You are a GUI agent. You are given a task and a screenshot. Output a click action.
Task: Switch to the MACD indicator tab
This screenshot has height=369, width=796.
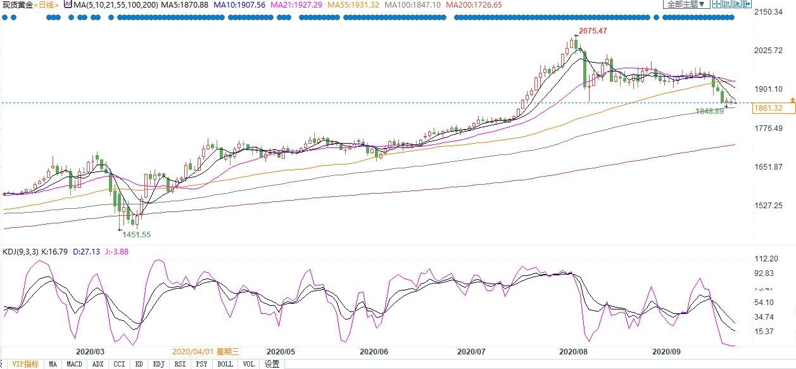[x=75, y=364]
